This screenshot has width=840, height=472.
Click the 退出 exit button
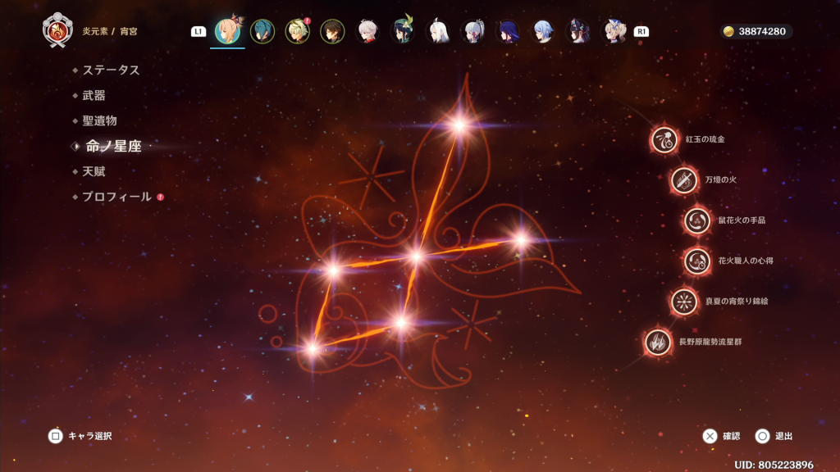click(774, 436)
